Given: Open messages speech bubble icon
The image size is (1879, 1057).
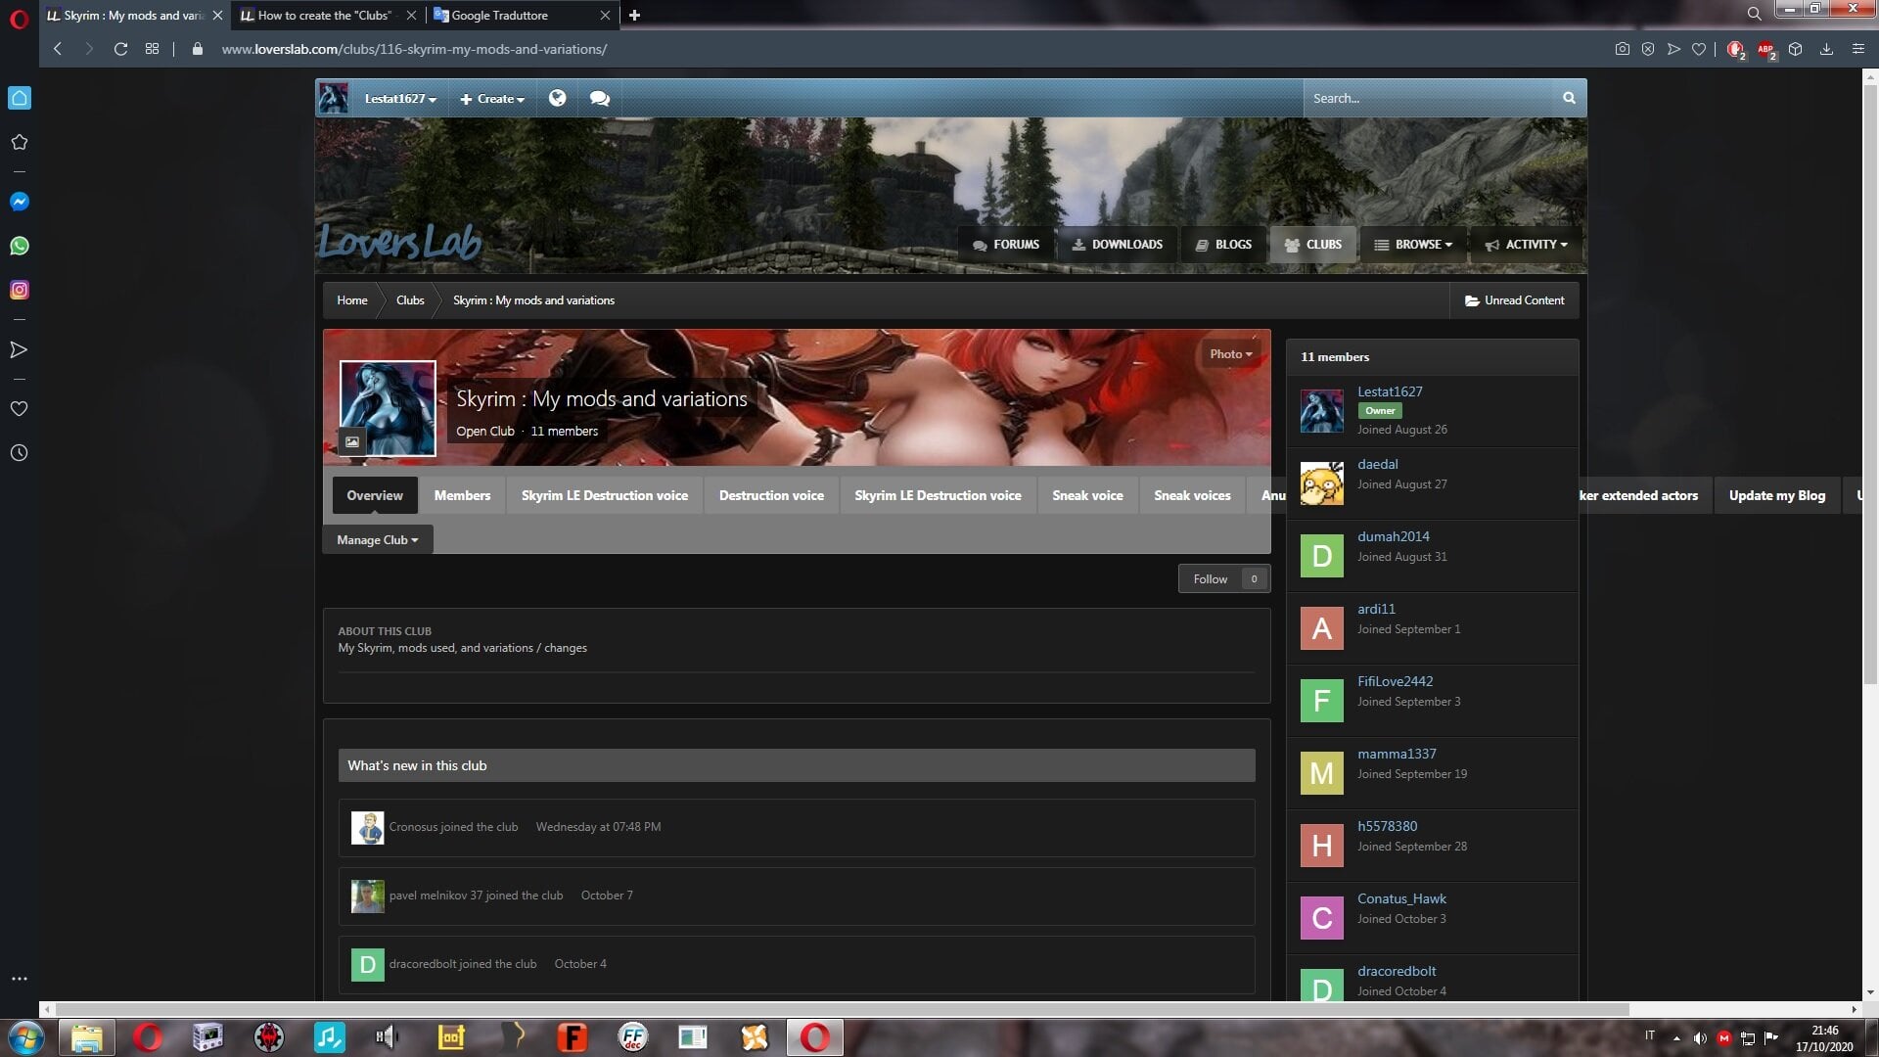Looking at the screenshot, I should 600,98.
